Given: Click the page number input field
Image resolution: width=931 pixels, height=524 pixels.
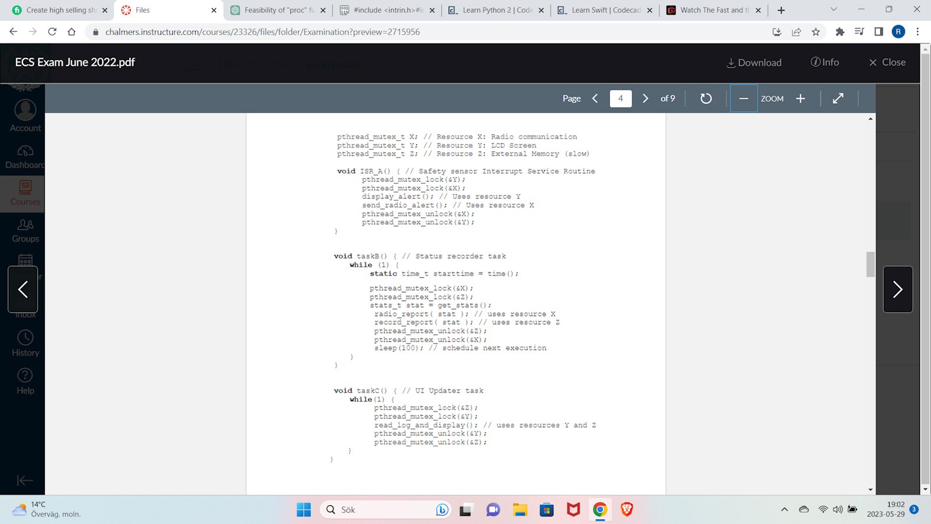Looking at the screenshot, I should tap(620, 98).
